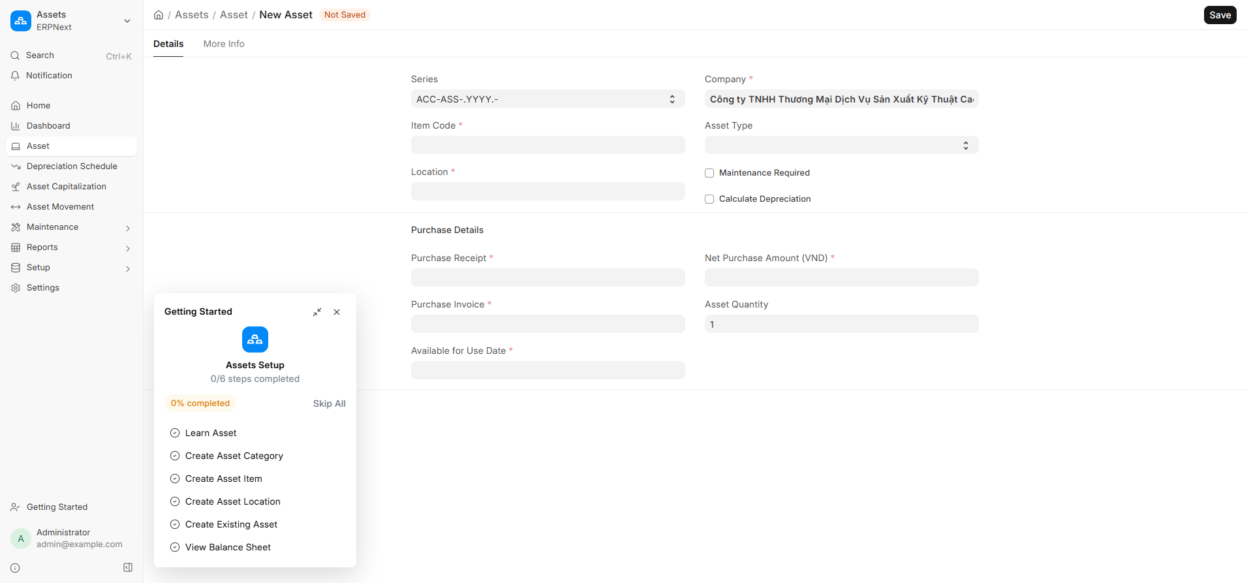This screenshot has height=583, width=1253.
Task: Open the Create Existing Asset step
Action: coord(231,524)
